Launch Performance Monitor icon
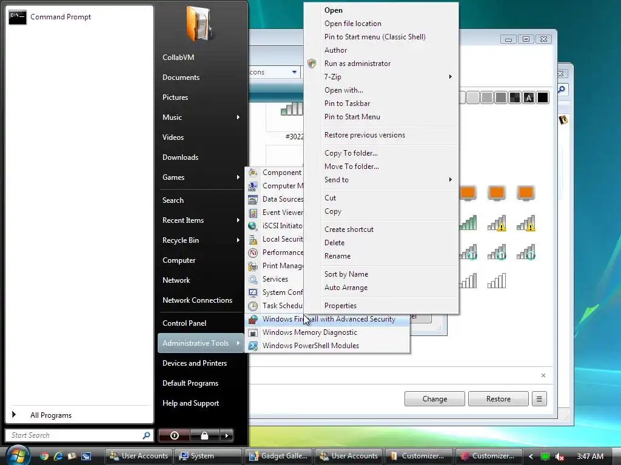621x465 pixels. pyautogui.click(x=253, y=252)
